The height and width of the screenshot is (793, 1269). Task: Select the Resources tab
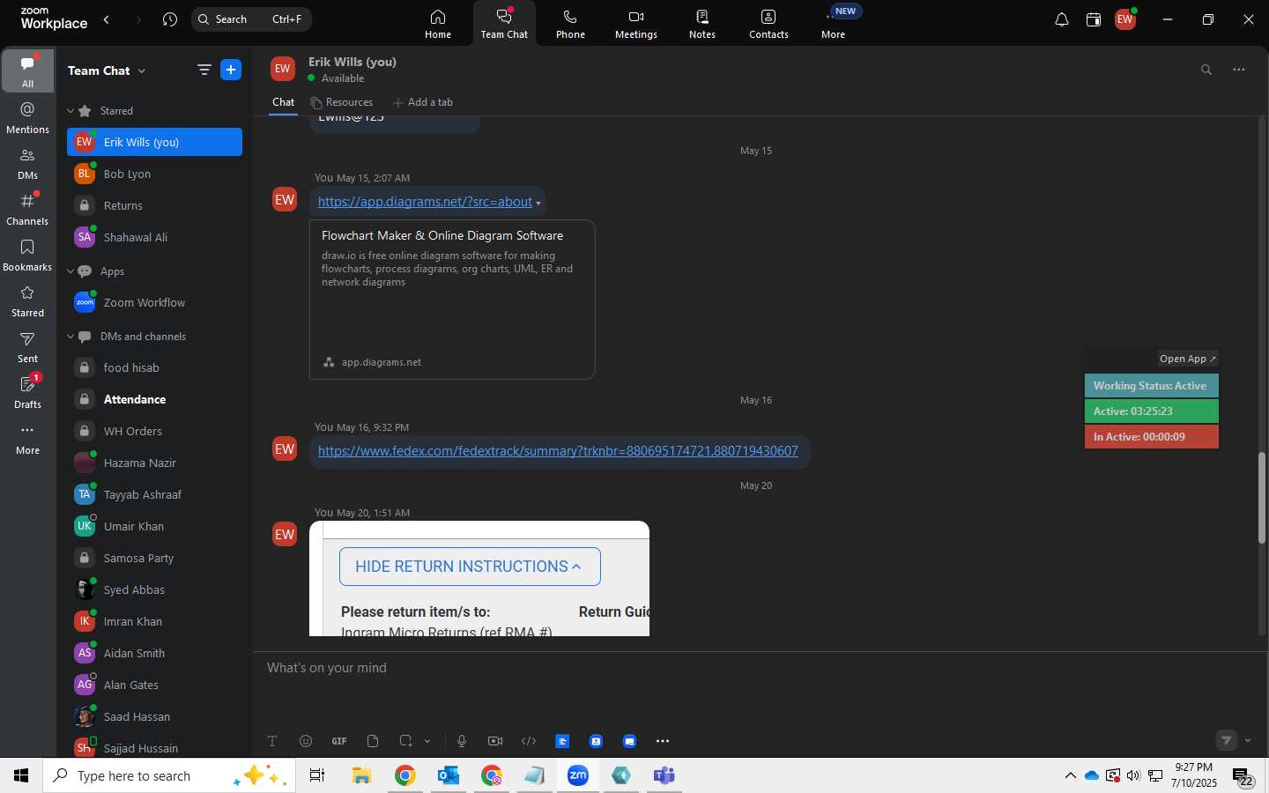pyautogui.click(x=341, y=102)
